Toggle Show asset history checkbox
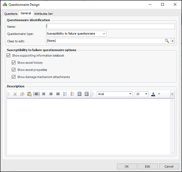Viewport: 182px width, 172px height. 14,63
